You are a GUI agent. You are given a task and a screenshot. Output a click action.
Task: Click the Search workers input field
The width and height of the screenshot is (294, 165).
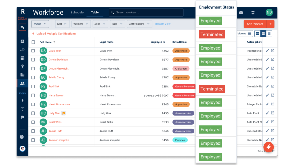click(146, 13)
